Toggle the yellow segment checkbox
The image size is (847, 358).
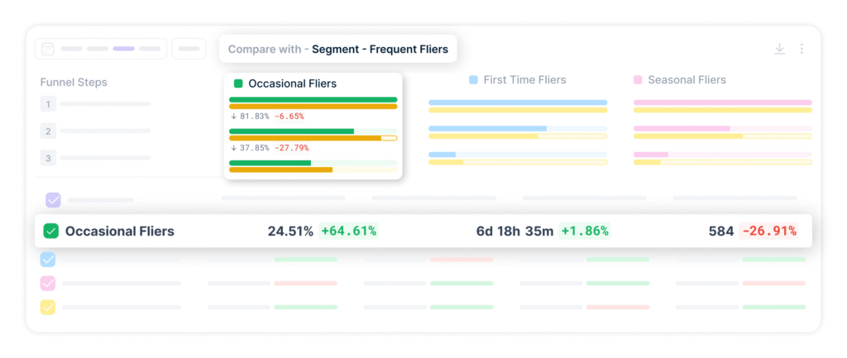pyautogui.click(x=48, y=308)
